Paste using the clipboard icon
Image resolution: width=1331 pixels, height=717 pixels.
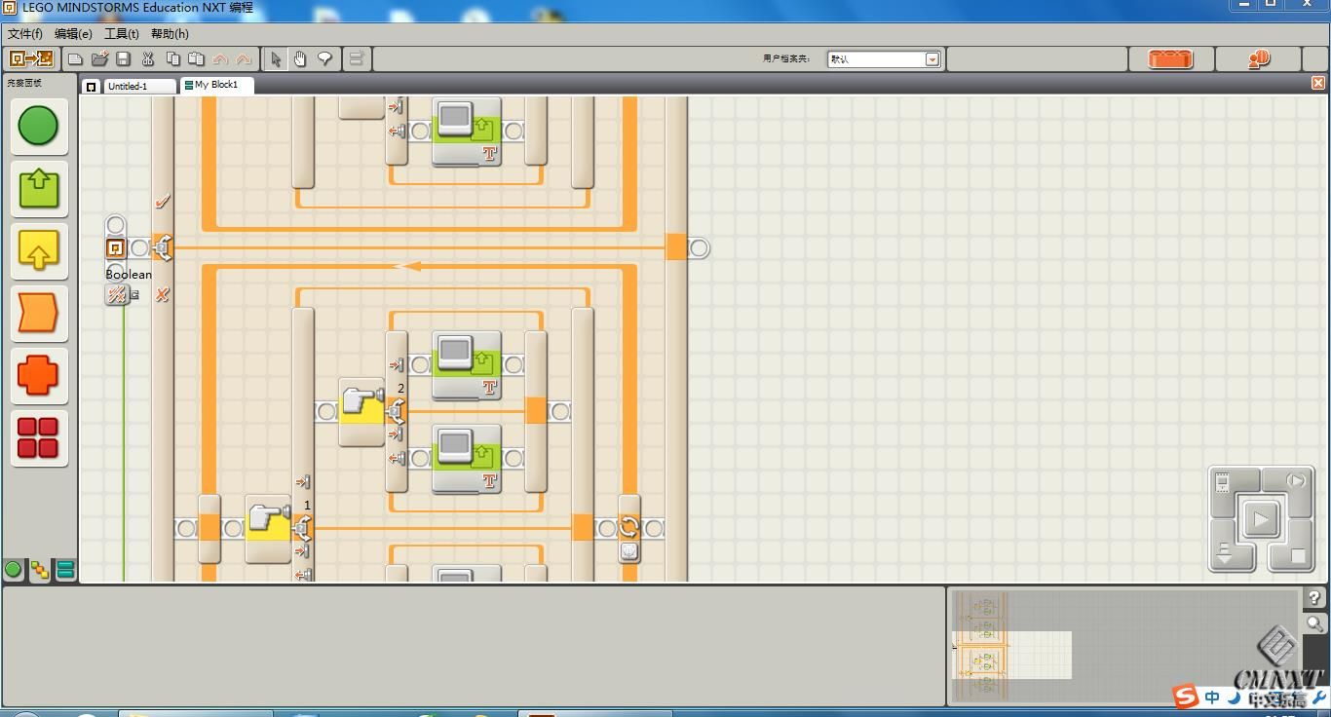(x=196, y=59)
